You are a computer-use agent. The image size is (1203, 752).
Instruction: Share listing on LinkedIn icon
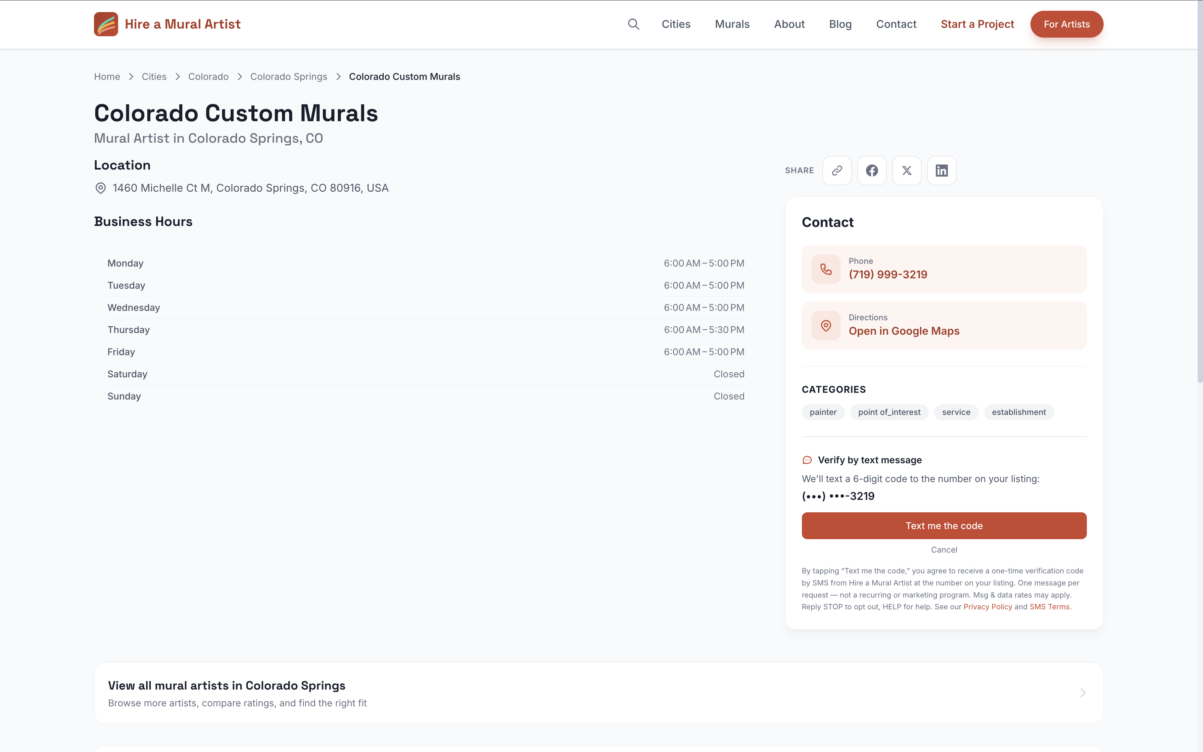click(x=942, y=171)
